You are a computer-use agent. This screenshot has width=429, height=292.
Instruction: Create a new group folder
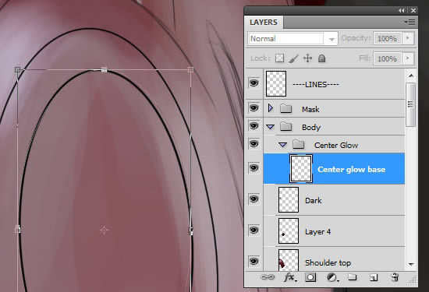point(353,277)
